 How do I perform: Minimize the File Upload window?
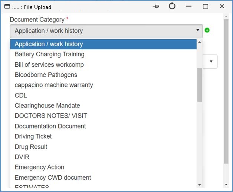pyautogui.click(x=189, y=7)
